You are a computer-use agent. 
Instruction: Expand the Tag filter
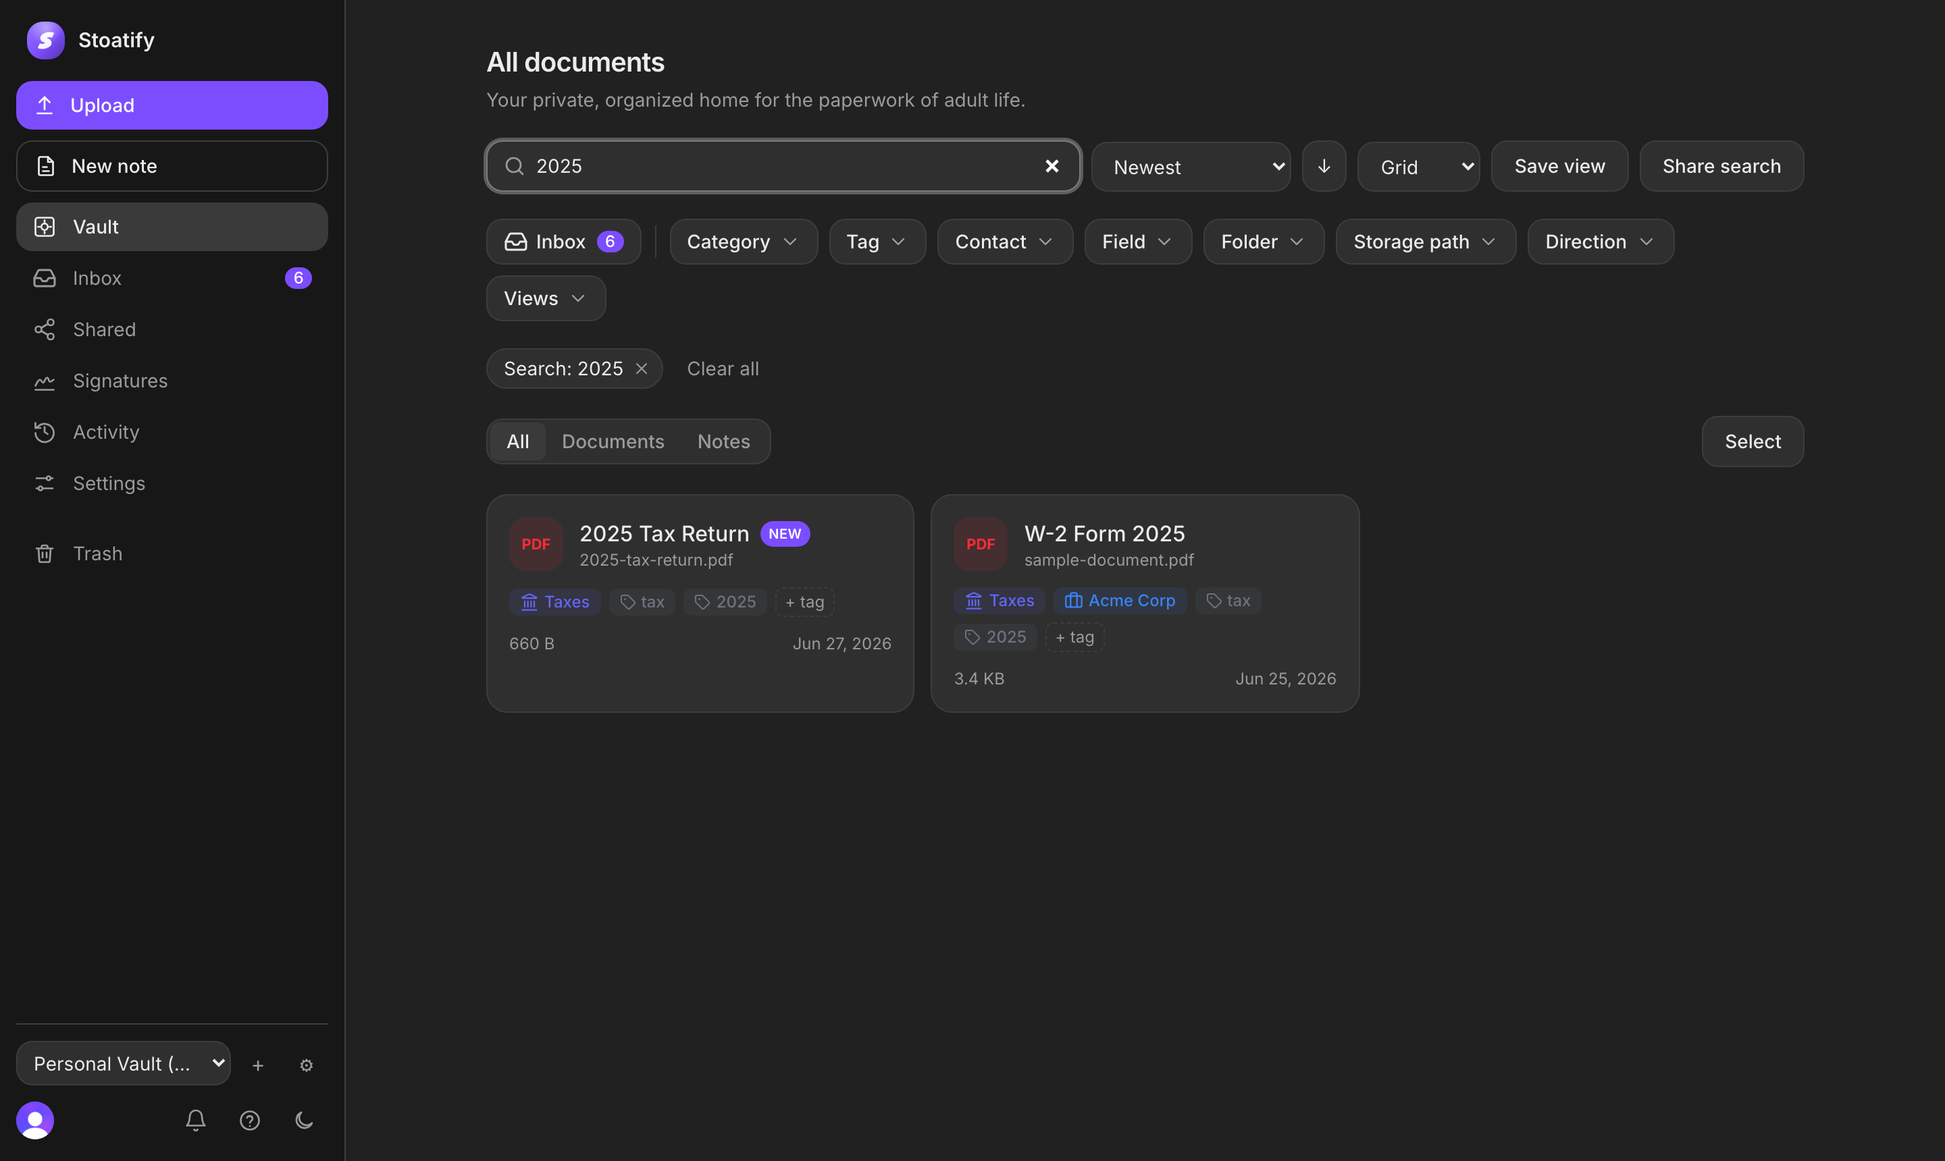pyautogui.click(x=877, y=242)
